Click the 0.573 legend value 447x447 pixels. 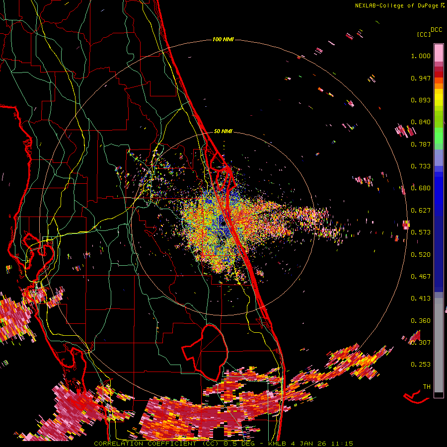tap(421, 232)
